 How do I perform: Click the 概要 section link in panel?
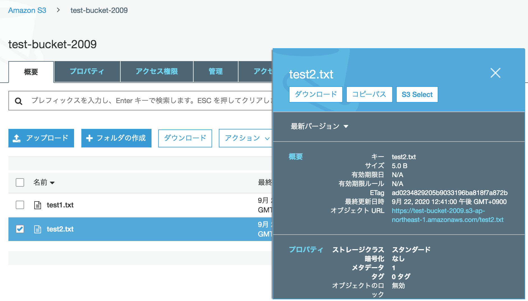296,157
